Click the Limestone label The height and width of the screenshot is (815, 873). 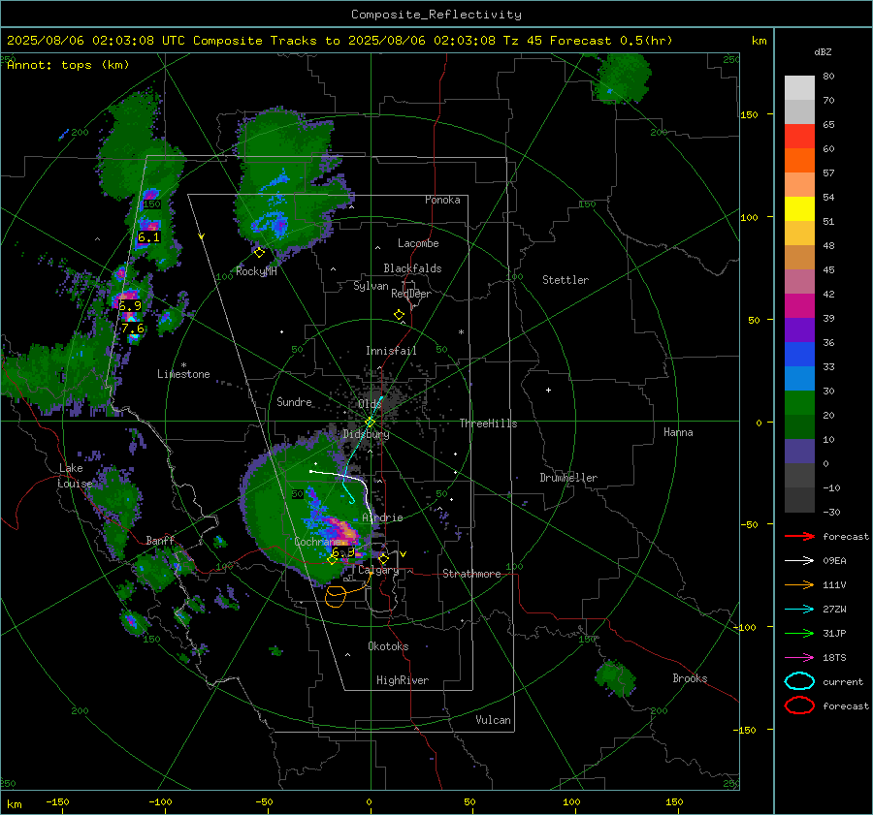pos(183,374)
